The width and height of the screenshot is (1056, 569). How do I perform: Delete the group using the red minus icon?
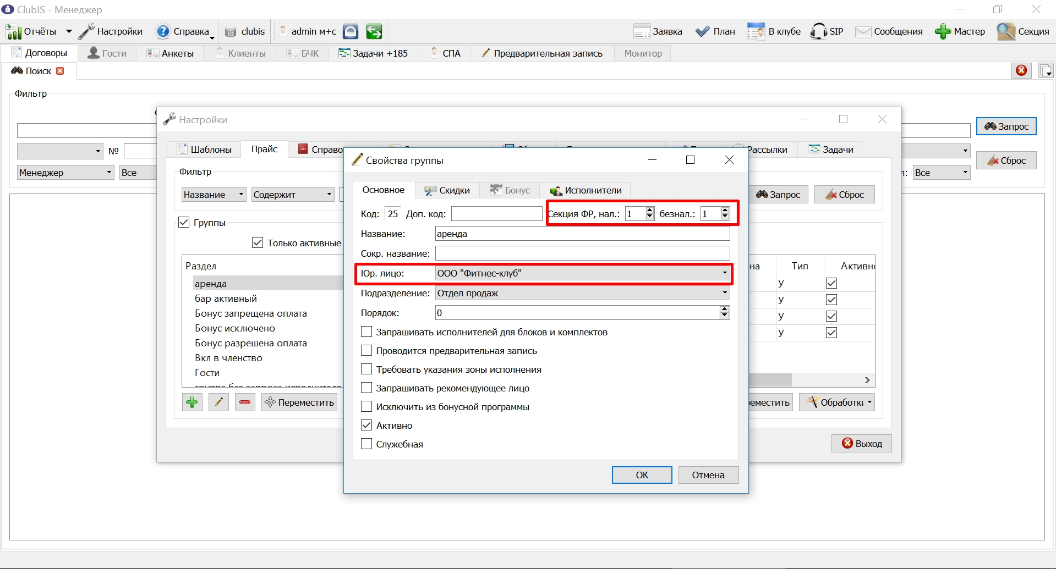pyautogui.click(x=245, y=402)
